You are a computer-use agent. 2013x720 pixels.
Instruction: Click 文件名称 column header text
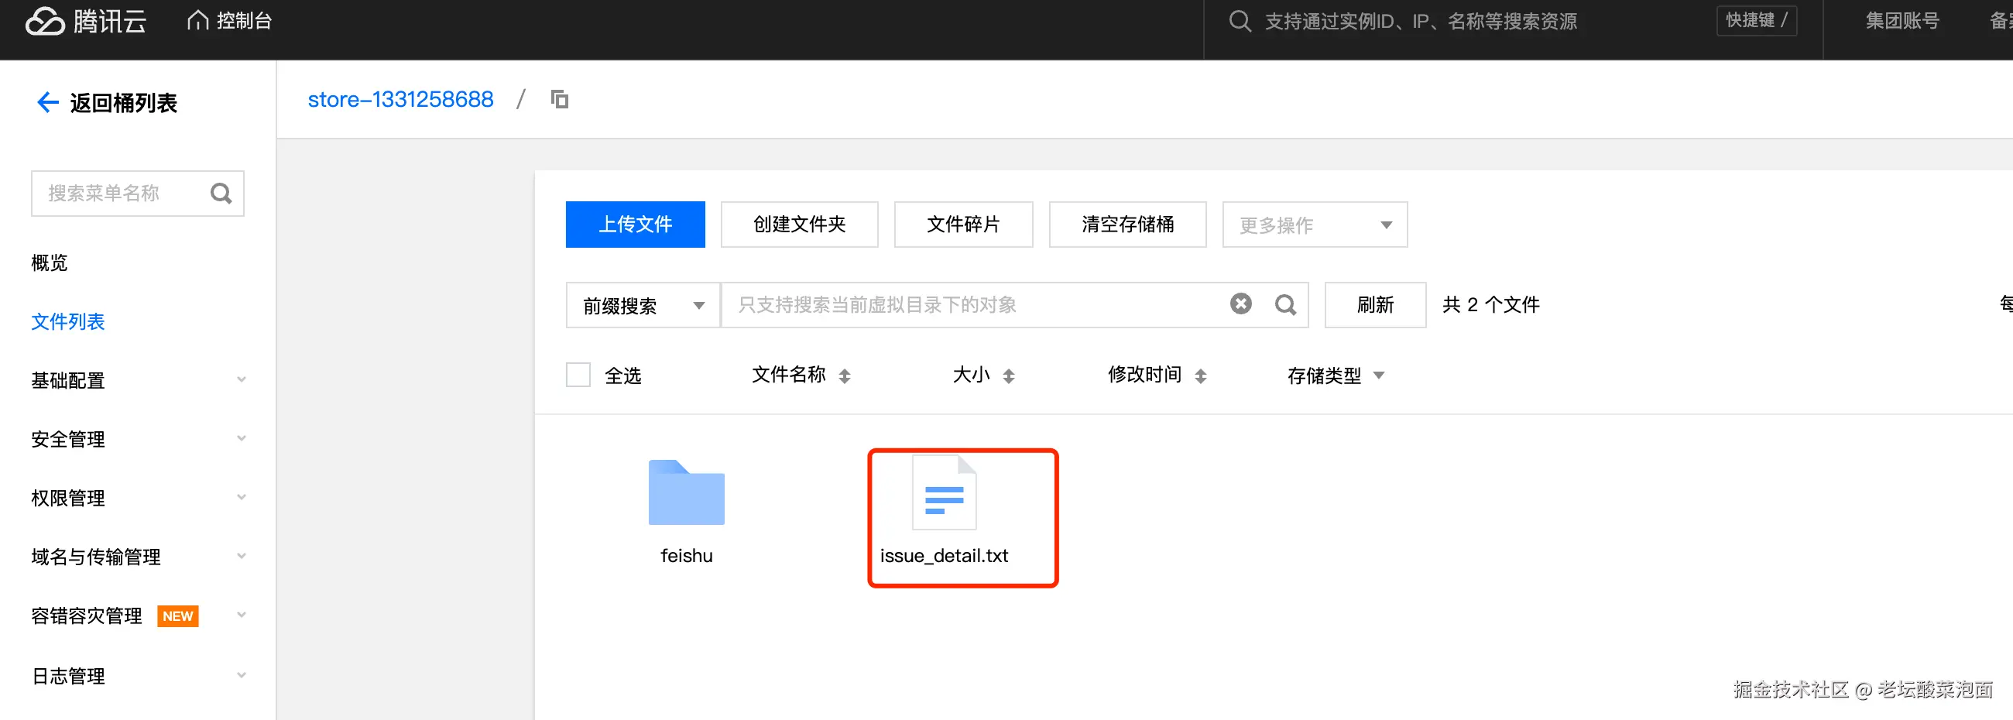pyautogui.click(x=788, y=375)
